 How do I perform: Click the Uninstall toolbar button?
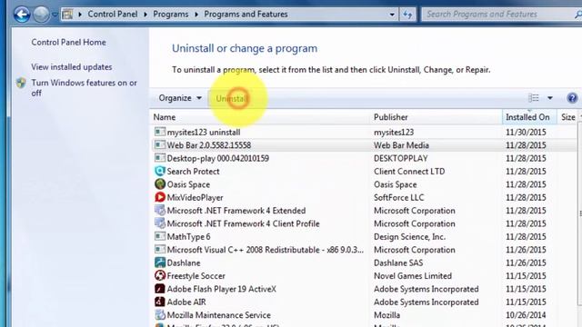click(x=231, y=99)
